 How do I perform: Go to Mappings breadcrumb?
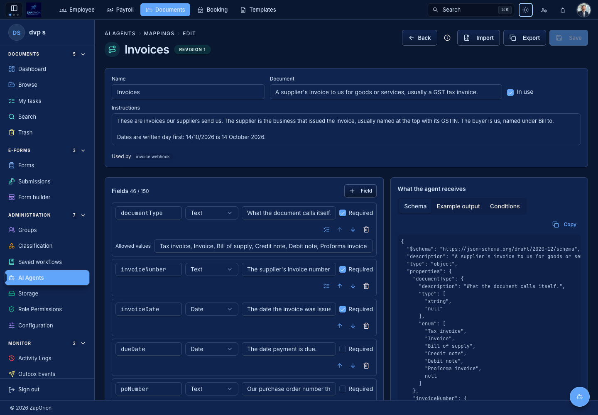click(159, 34)
